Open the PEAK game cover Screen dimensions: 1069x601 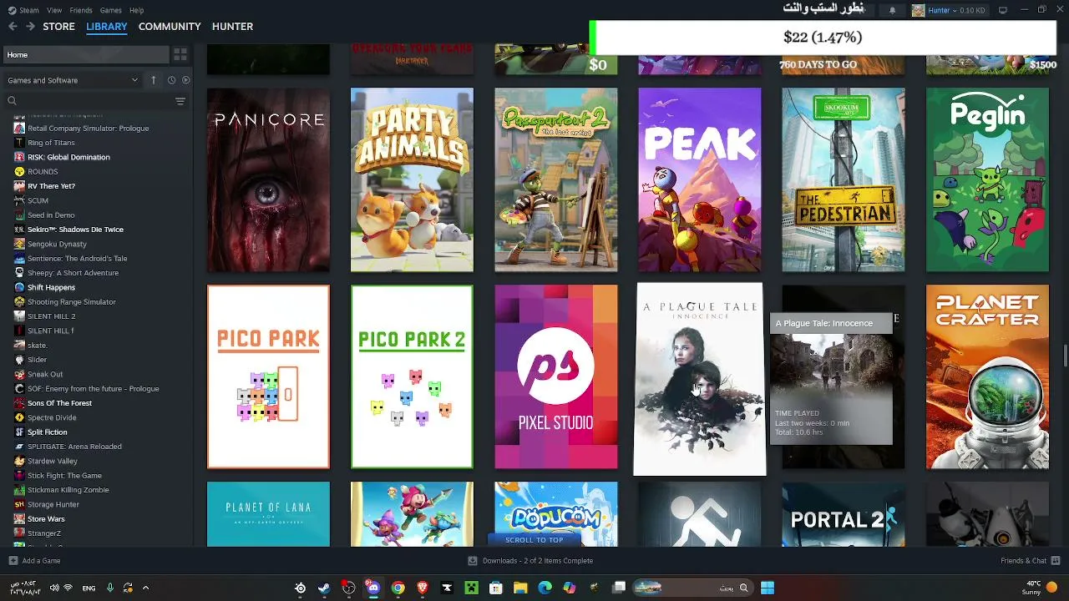click(700, 179)
